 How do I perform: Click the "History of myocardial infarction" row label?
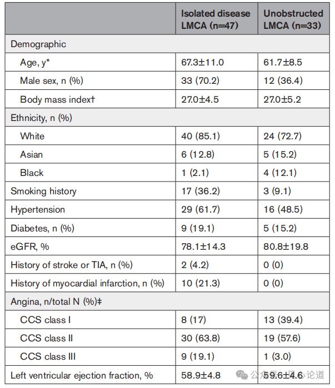point(87,283)
